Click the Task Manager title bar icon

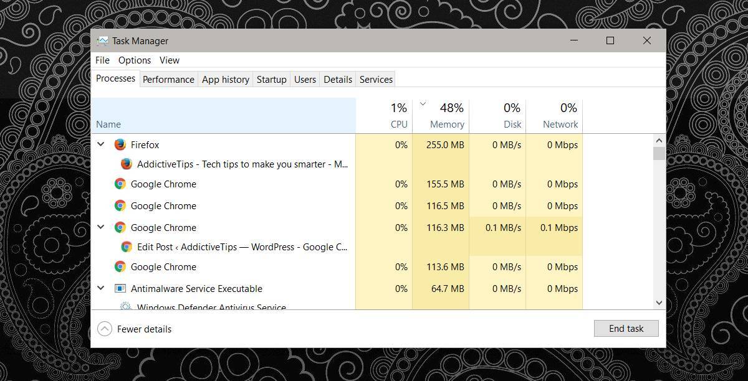click(102, 41)
